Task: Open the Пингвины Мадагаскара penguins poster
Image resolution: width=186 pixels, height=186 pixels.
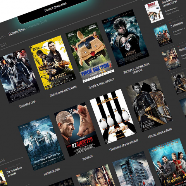Action: pos(113,116)
